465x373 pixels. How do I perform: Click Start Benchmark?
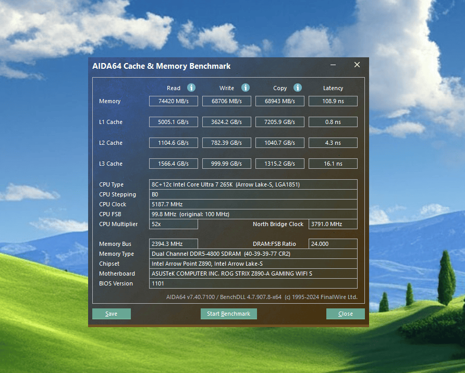pos(229,314)
